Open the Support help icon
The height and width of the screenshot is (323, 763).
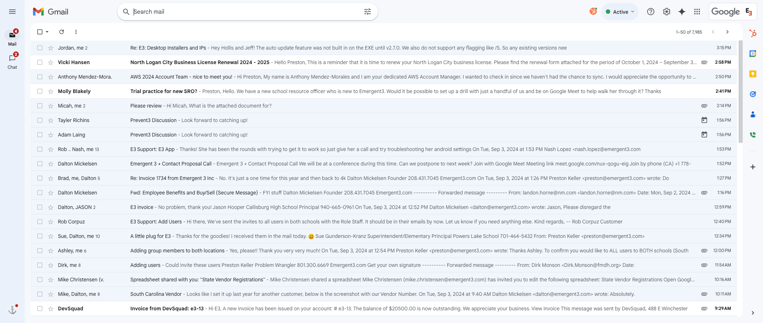(651, 12)
